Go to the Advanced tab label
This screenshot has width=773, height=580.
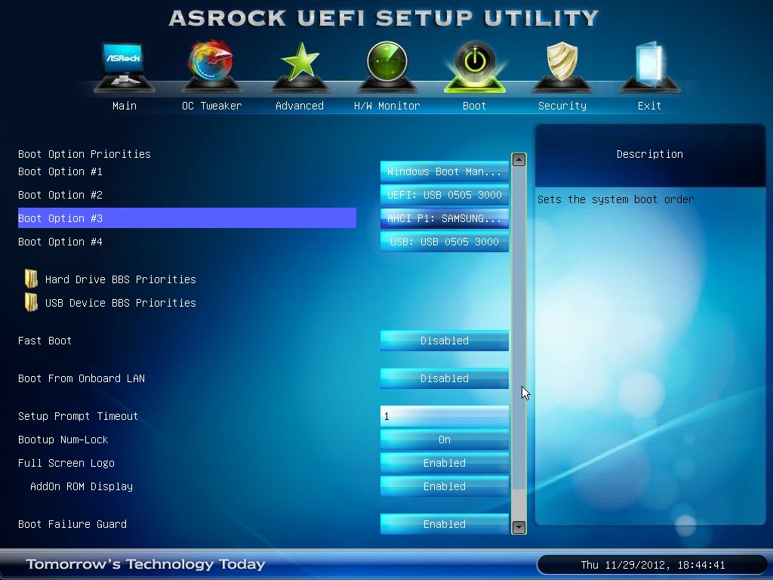click(300, 106)
